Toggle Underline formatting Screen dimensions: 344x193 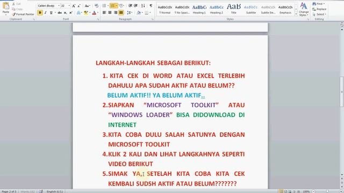tap(51, 13)
